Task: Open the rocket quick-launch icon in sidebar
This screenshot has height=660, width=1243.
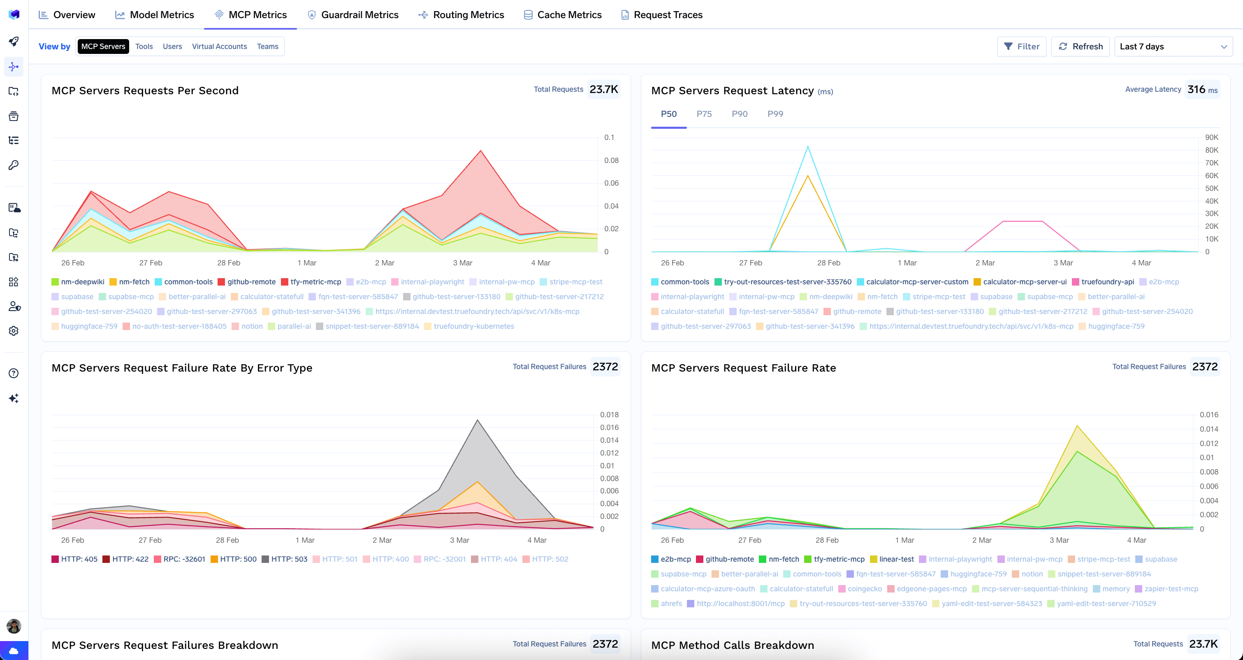Action: pyautogui.click(x=14, y=42)
